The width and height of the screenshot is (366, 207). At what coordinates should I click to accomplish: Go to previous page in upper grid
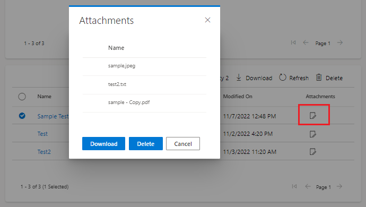coord(306,42)
